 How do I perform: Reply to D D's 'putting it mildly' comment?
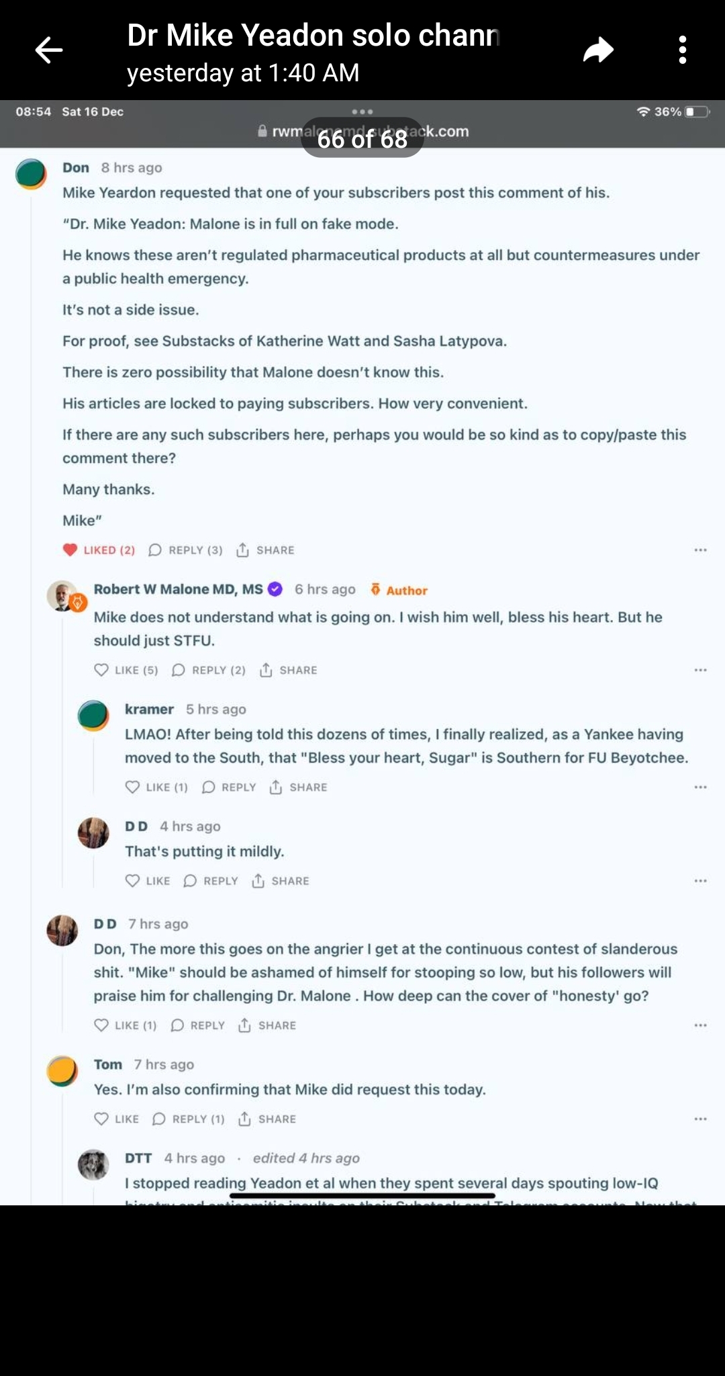click(211, 881)
